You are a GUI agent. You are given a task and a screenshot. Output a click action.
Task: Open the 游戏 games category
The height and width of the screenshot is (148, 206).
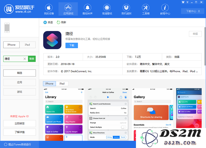click(20, 92)
